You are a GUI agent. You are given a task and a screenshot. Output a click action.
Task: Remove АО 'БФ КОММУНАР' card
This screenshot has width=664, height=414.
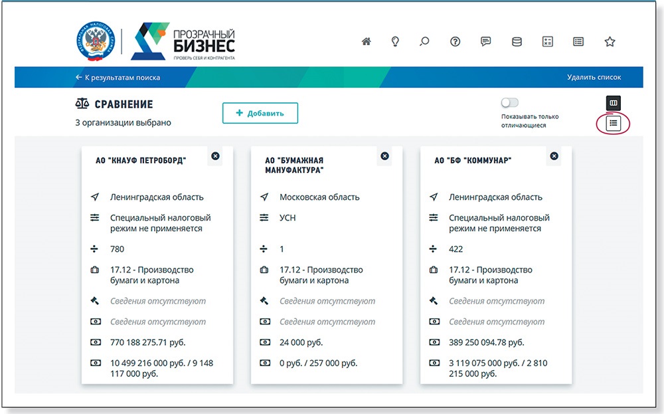[554, 156]
